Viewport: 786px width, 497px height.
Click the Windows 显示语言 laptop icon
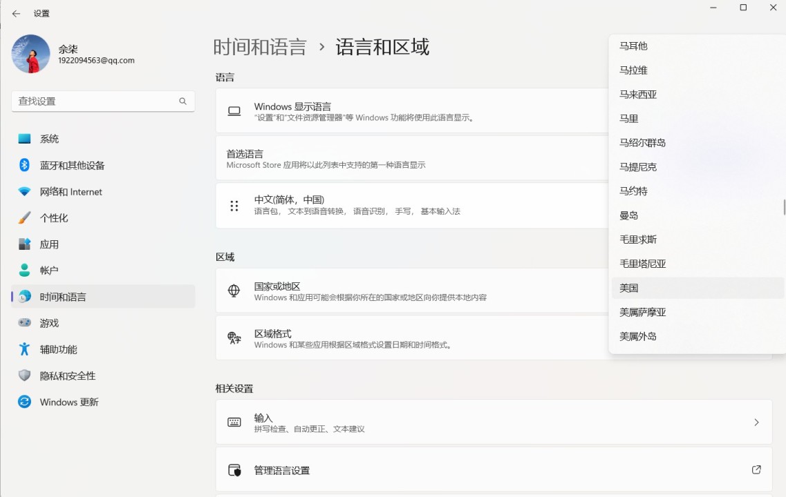point(234,111)
